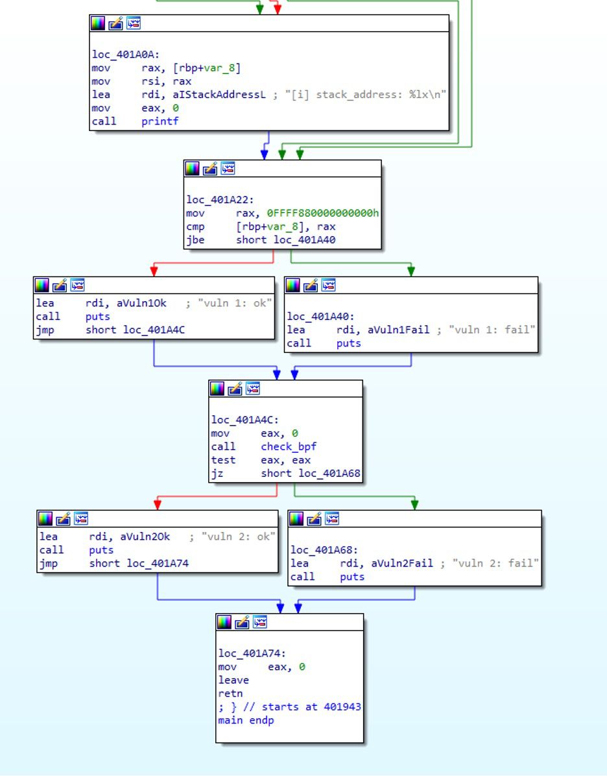Click the "vuln 1: fail" string comment
The image size is (607, 776).
coord(492,330)
